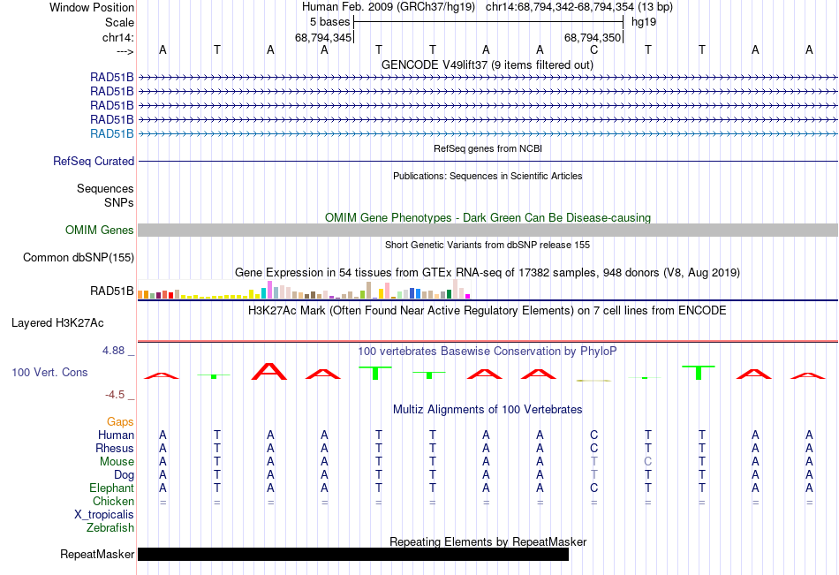Click the Chicken alignment row label

pyautogui.click(x=113, y=501)
